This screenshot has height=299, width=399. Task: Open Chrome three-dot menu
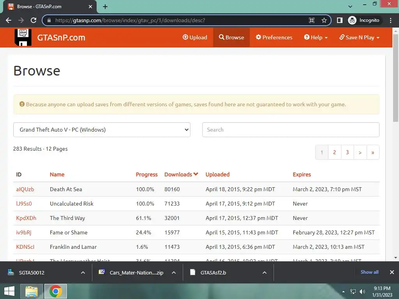390,20
